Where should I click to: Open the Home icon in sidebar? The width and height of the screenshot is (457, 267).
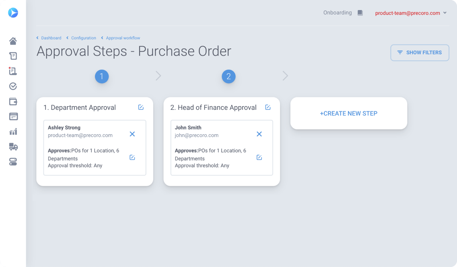click(x=13, y=41)
